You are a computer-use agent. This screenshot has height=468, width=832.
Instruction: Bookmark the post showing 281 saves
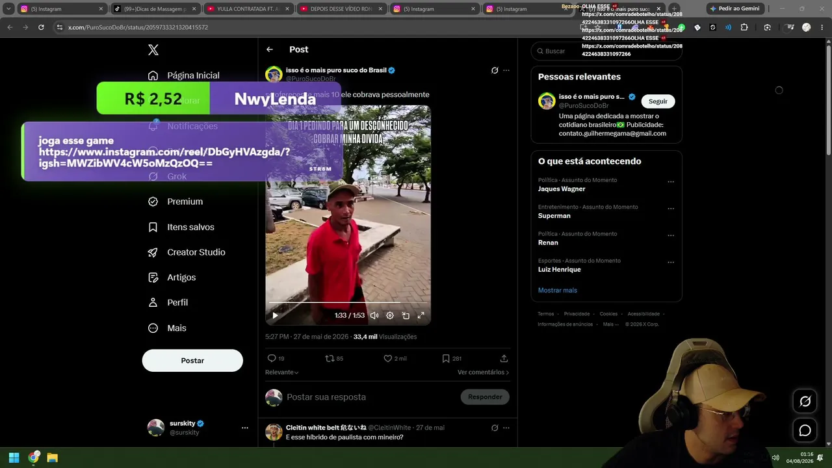[452, 358]
